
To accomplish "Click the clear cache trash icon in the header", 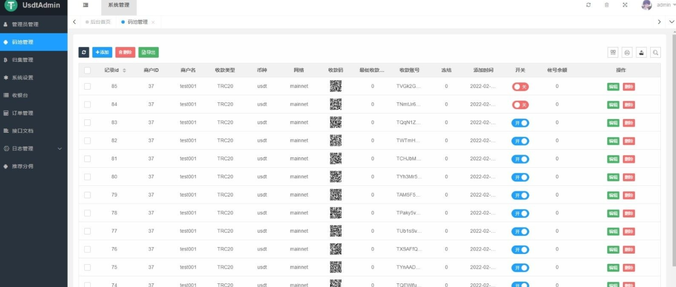I will [607, 4].
